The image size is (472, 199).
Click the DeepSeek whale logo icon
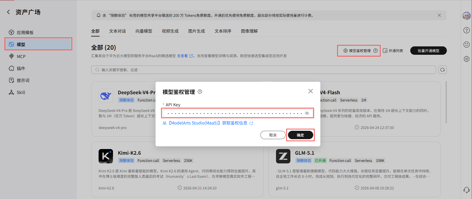(106, 96)
